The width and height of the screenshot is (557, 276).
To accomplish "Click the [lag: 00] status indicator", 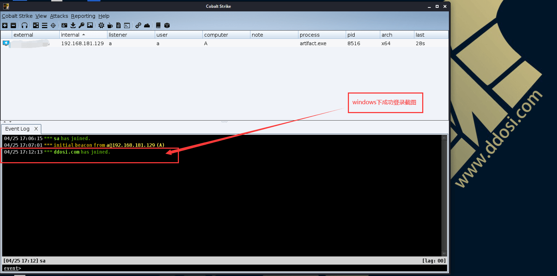I will pos(434,261).
